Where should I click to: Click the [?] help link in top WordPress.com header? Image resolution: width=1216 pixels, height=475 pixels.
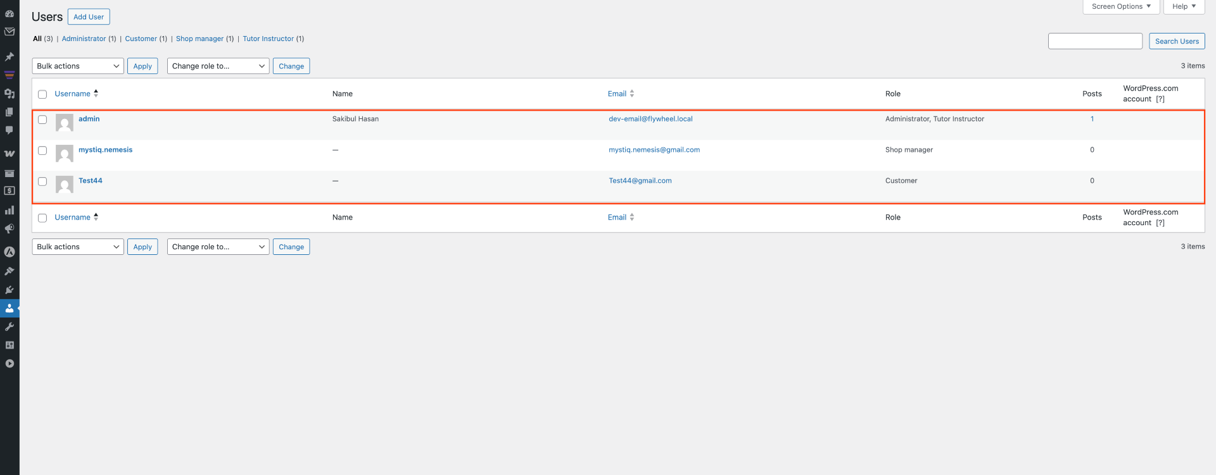1160,99
